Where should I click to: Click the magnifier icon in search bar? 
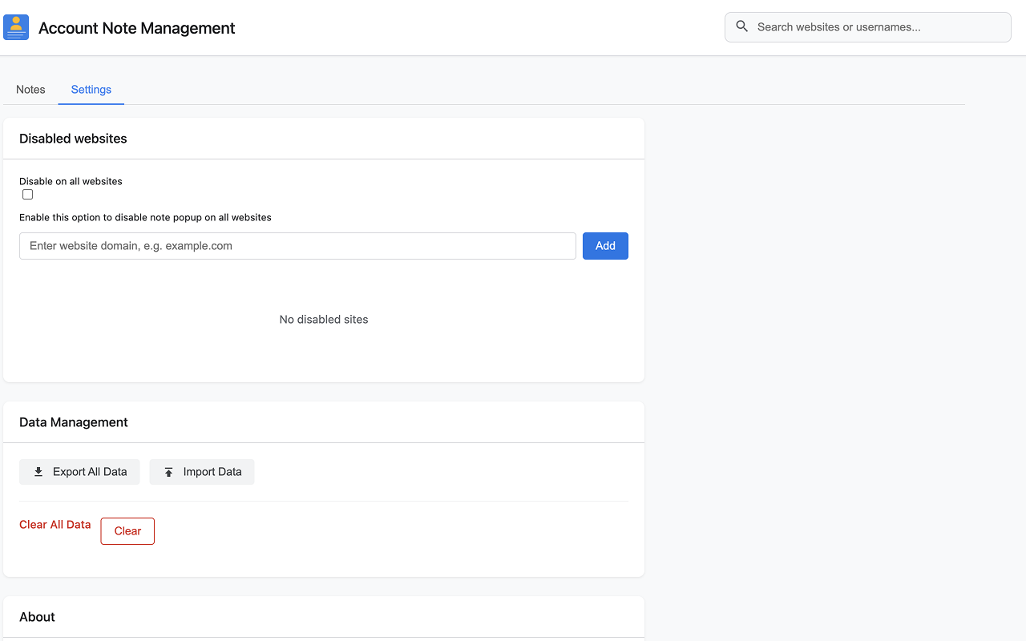pyautogui.click(x=742, y=26)
